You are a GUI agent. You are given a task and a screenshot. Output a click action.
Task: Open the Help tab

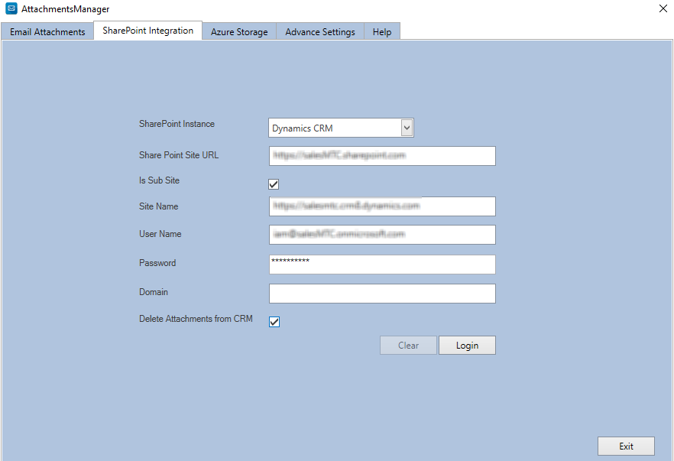pyautogui.click(x=382, y=32)
